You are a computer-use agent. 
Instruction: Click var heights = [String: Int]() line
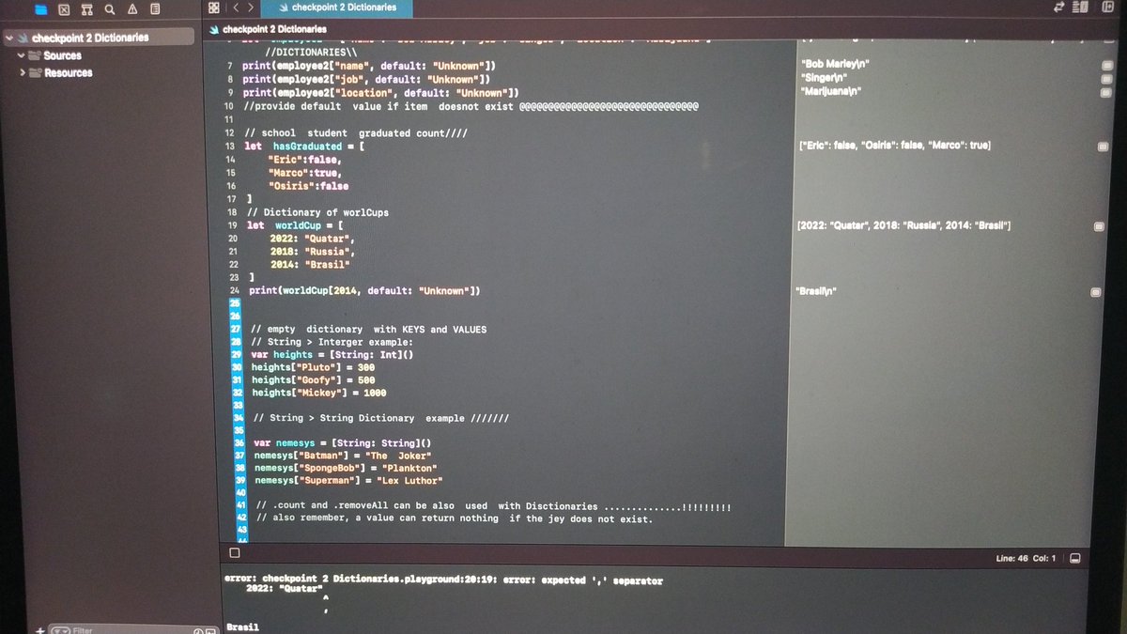(x=332, y=355)
